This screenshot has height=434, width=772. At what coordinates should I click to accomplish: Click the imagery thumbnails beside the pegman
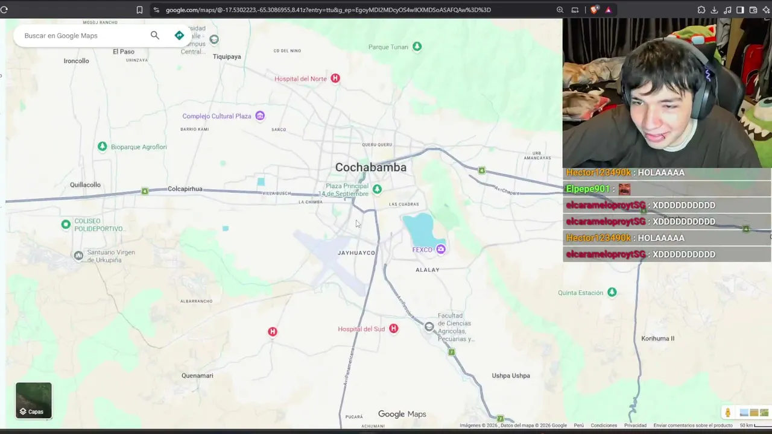pos(753,413)
